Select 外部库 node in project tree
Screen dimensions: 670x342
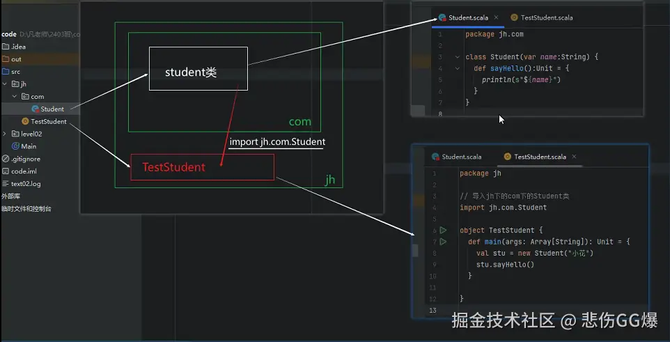(x=10, y=196)
